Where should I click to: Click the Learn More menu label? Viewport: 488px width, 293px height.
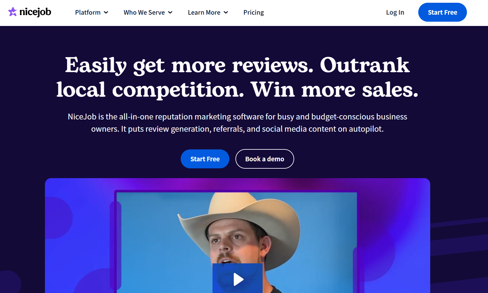point(204,13)
